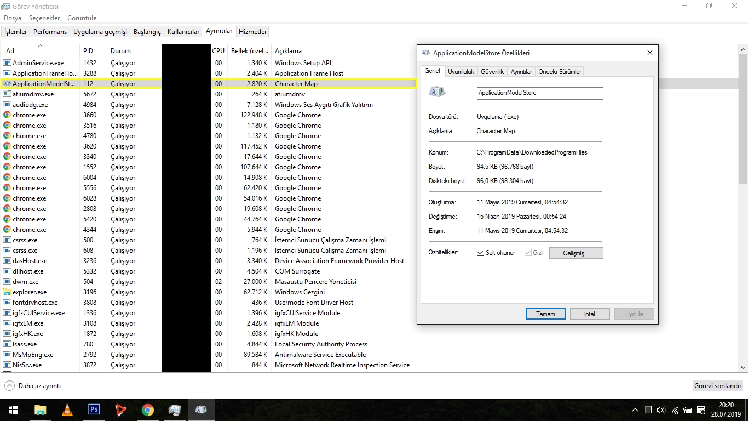Click the lambda icon of the highlighted ApplicationModelStore row
This screenshot has height=421, width=748.
[7, 84]
